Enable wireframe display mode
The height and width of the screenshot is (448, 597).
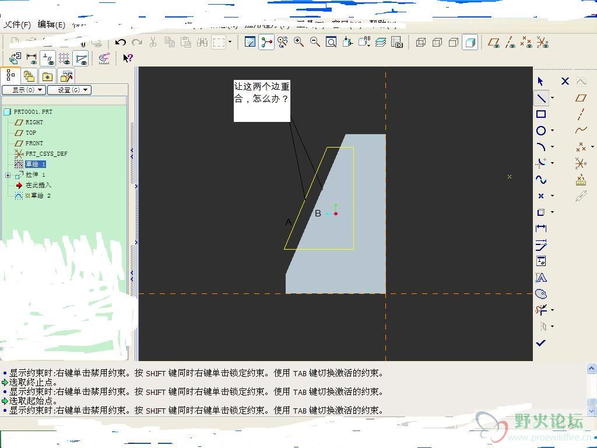coord(421,42)
